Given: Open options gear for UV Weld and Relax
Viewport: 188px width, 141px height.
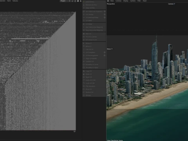Looking at the screenshot, I should click(105, 17).
